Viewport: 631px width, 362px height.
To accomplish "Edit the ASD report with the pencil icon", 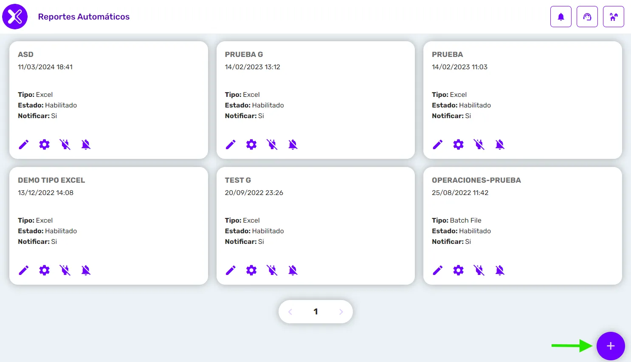I will (24, 144).
